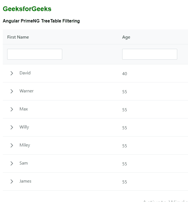Viewport: 188px width, 202px height.
Task: Click David's age value 40
Action: tap(125, 74)
